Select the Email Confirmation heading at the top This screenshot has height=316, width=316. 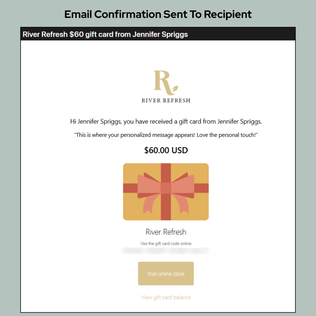tap(158, 14)
